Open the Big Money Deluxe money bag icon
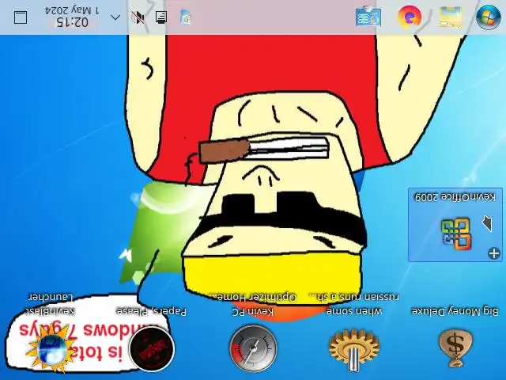The width and height of the screenshot is (506, 380). [455, 348]
